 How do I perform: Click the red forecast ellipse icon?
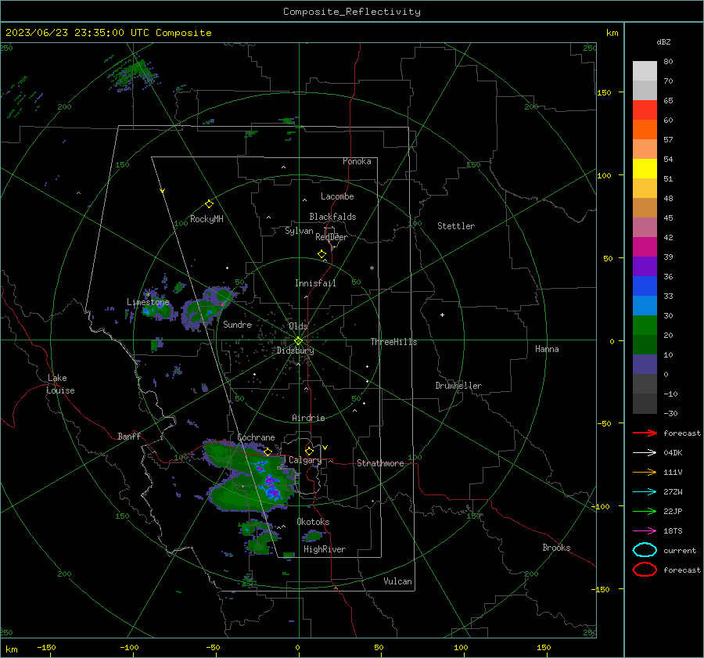pyautogui.click(x=645, y=570)
